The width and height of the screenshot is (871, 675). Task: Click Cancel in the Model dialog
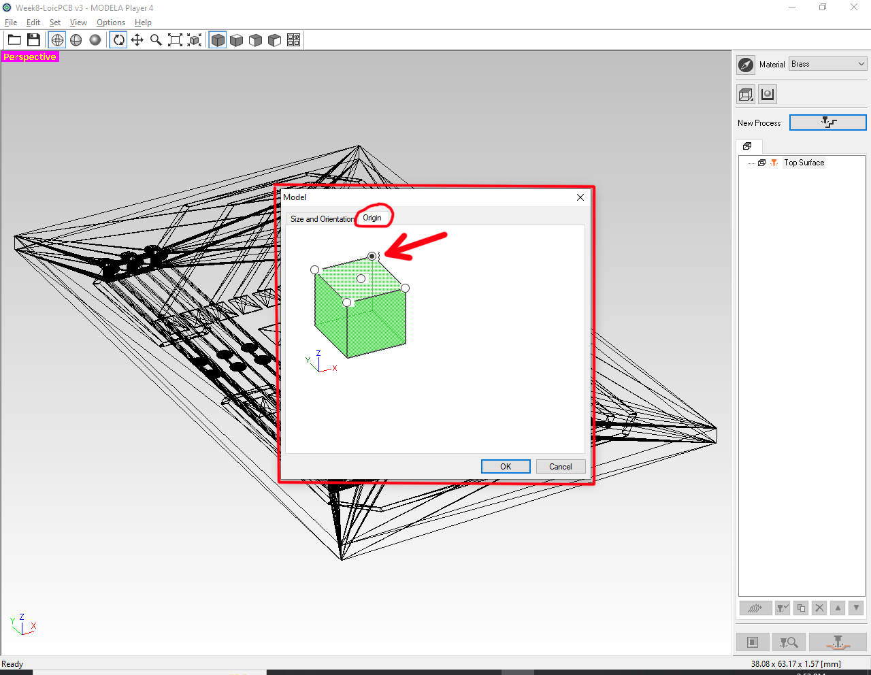click(561, 466)
